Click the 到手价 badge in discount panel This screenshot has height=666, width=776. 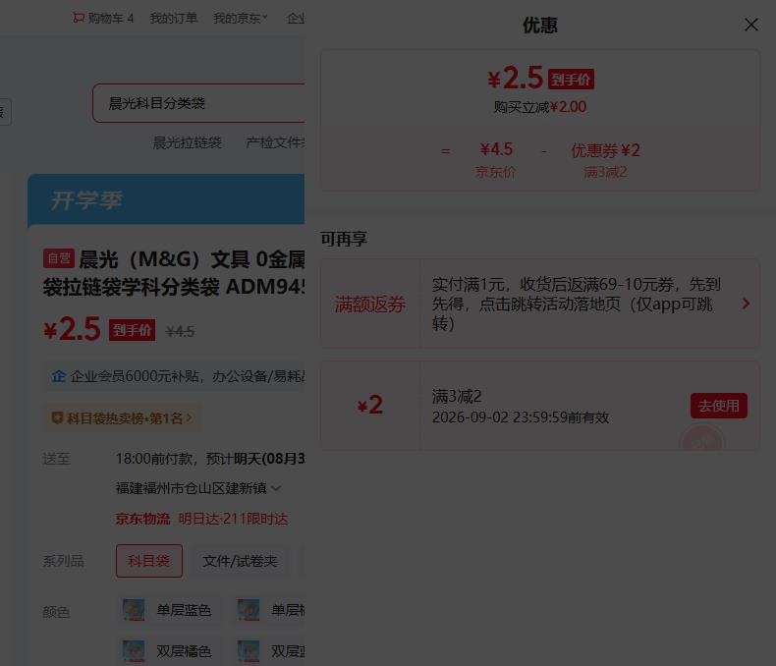point(571,80)
